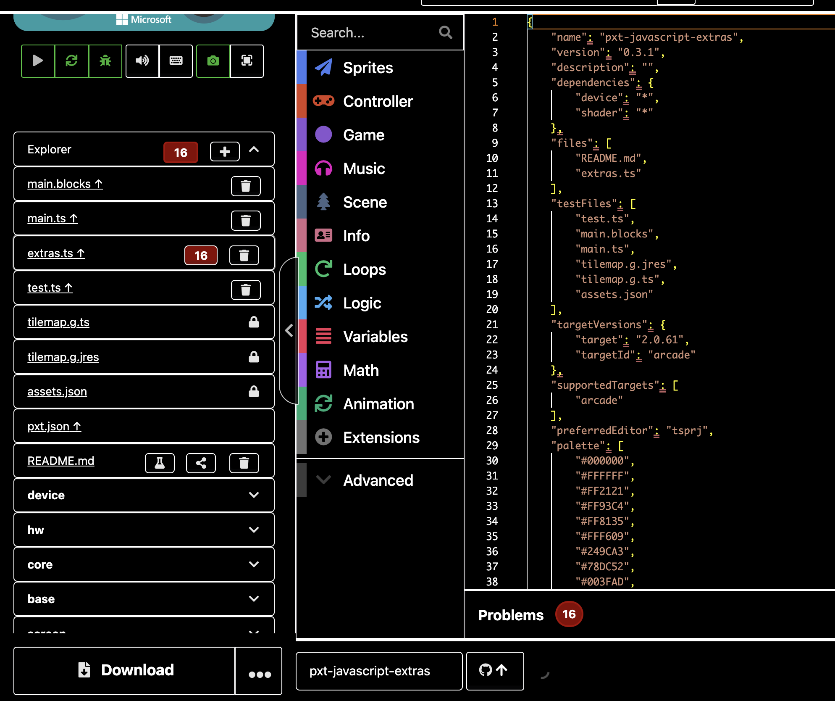
Task: Toggle debug mode with the bug icon
Action: [105, 61]
